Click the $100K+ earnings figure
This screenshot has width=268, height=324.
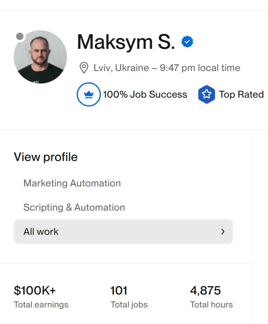[x=35, y=291]
